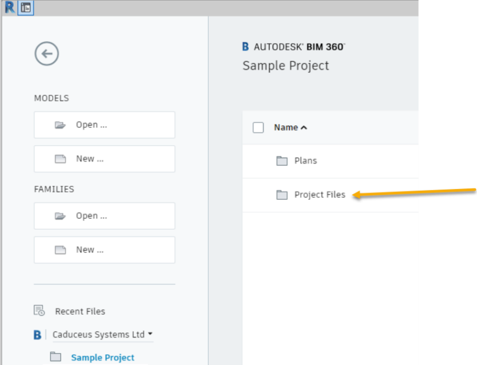
Task: Click the Sample Project folder icon
Action: click(55, 356)
